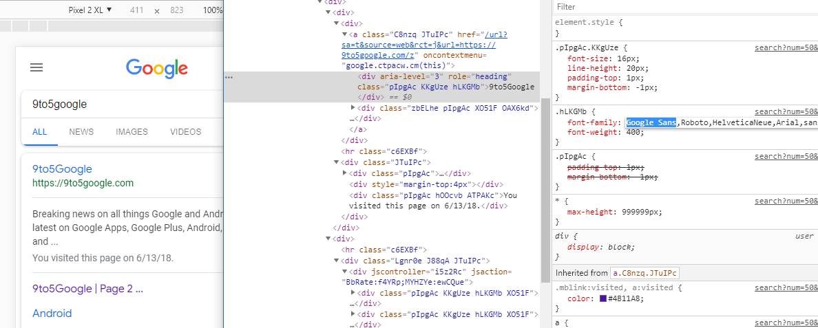Screen dimensions: 818x328
Task: Expand the jscontroller i5z2Rc div node
Action: click(x=345, y=272)
